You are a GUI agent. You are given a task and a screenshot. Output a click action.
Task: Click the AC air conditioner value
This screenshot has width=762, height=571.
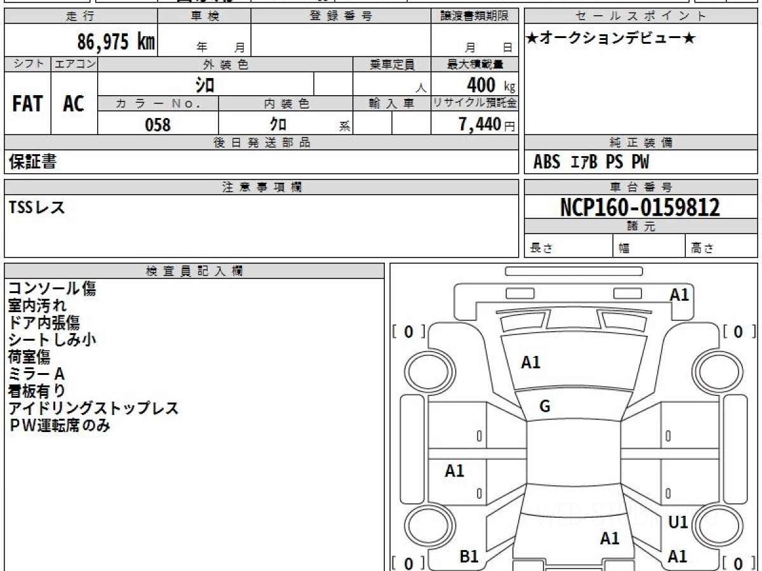click(74, 104)
